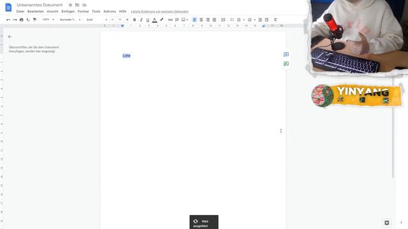
Task: Click the right indent marker on the ruler
Action: click(263, 25)
